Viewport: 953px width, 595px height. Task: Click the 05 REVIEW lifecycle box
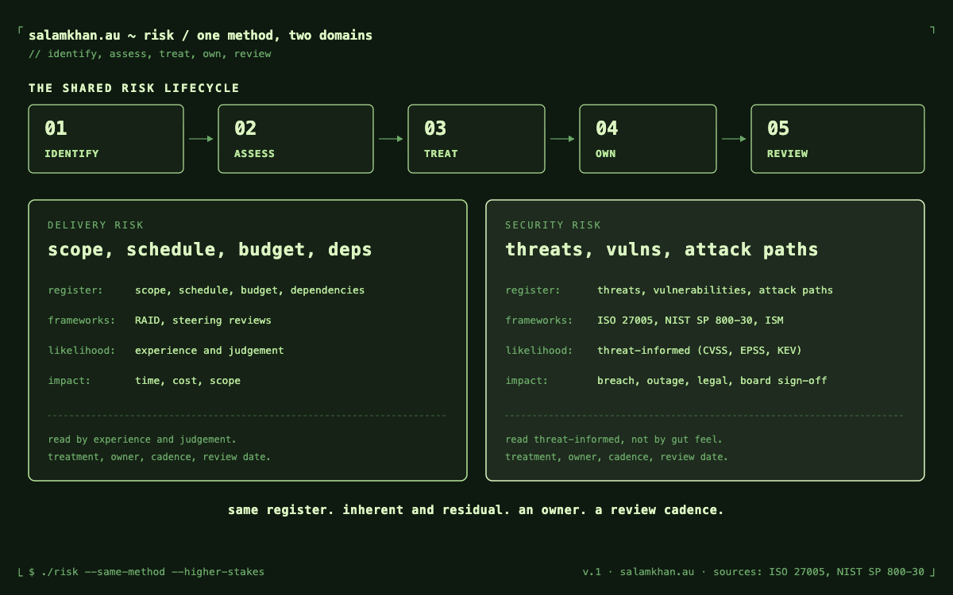[838, 139]
